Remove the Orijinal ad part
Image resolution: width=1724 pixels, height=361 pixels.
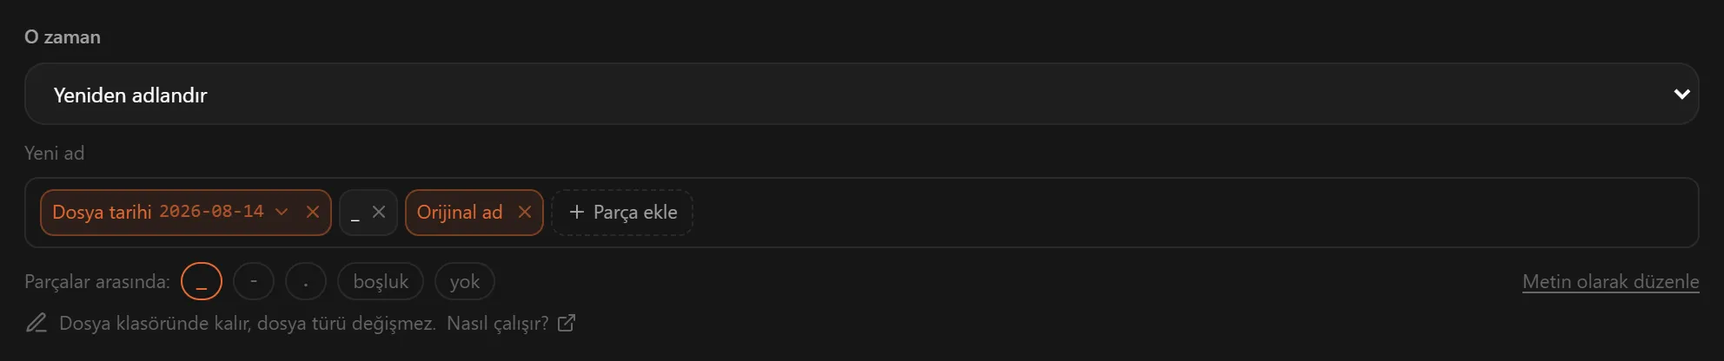pos(525,212)
